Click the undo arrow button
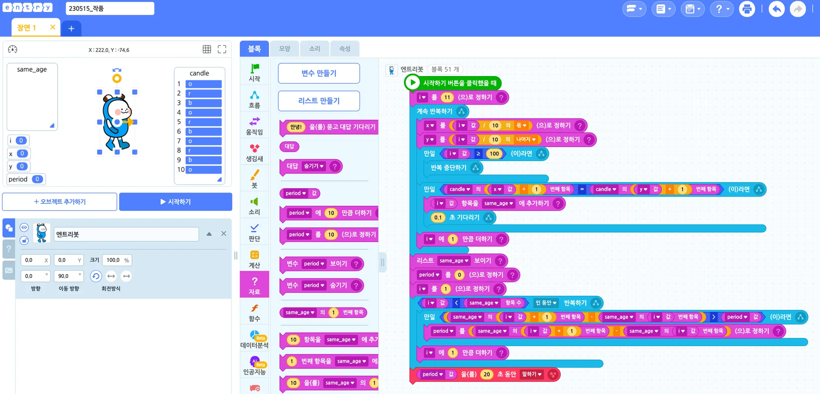 (777, 9)
